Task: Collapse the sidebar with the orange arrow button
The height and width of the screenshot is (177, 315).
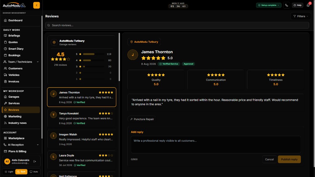Action: 37,5
